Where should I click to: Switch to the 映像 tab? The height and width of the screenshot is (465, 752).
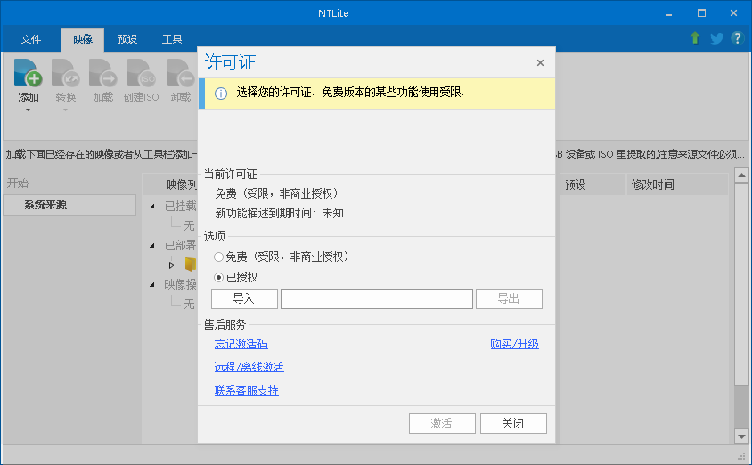[83, 39]
